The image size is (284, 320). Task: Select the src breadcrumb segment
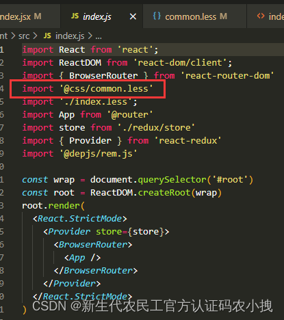point(24,36)
